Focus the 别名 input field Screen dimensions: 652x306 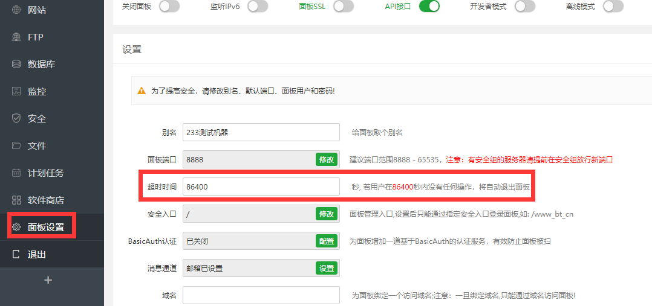click(x=261, y=132)
